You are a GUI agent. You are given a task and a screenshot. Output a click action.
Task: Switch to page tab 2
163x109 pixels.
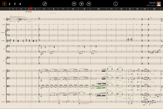[x=9, y=4]
